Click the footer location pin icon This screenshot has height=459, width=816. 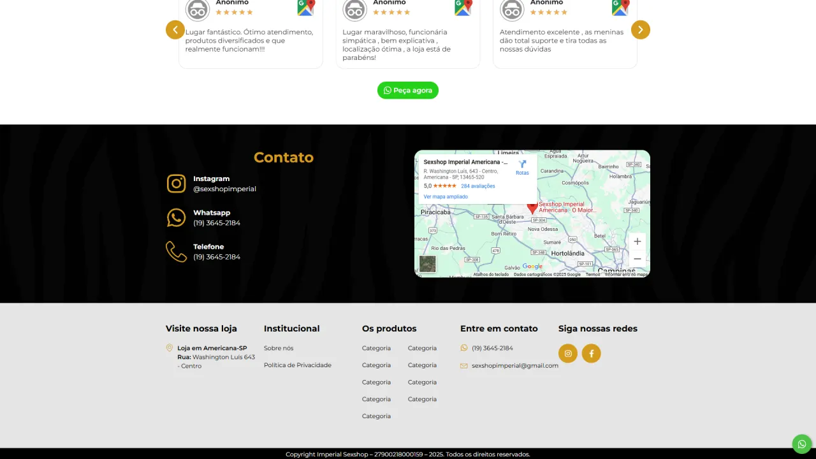tap(170, 348)
